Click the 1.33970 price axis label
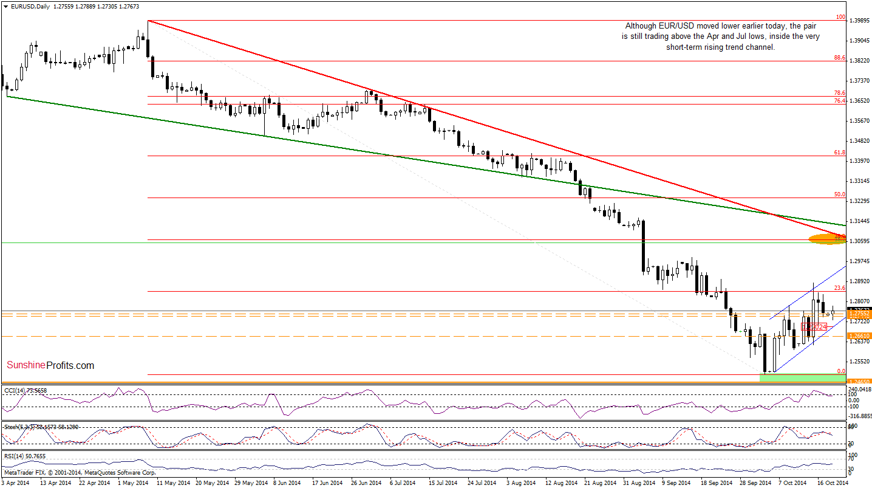872x488 pixels. pos(859,162)
